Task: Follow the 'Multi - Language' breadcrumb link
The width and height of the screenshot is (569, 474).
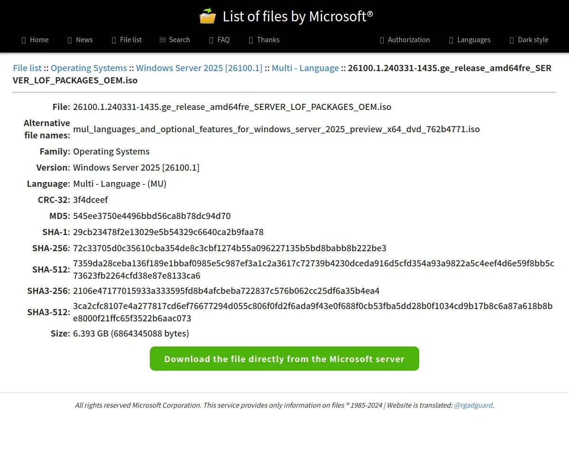Action: tap(305, 68)
